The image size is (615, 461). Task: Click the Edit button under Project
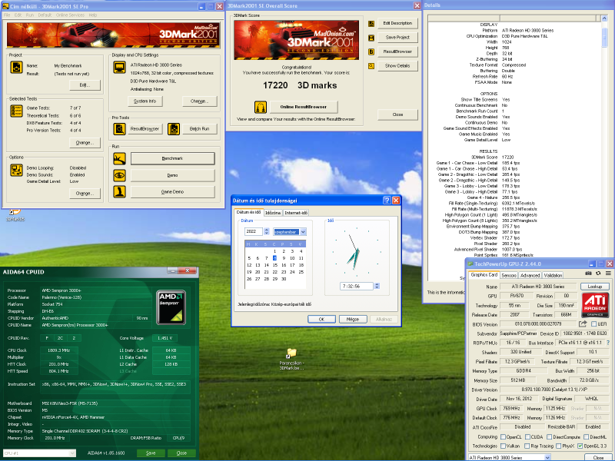coord(85,85)
